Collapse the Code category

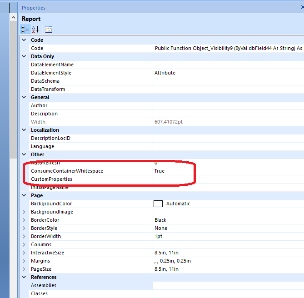point(24,40)
